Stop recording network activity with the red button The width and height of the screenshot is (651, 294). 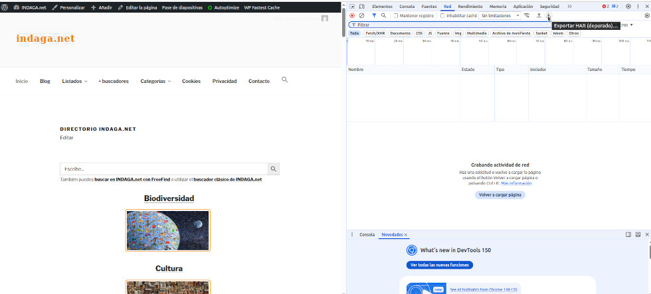tap(353, 15)
